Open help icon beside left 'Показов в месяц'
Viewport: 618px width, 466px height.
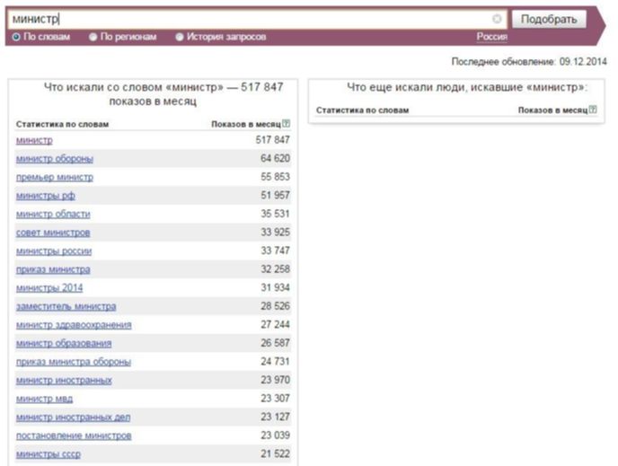pos(287,124)
